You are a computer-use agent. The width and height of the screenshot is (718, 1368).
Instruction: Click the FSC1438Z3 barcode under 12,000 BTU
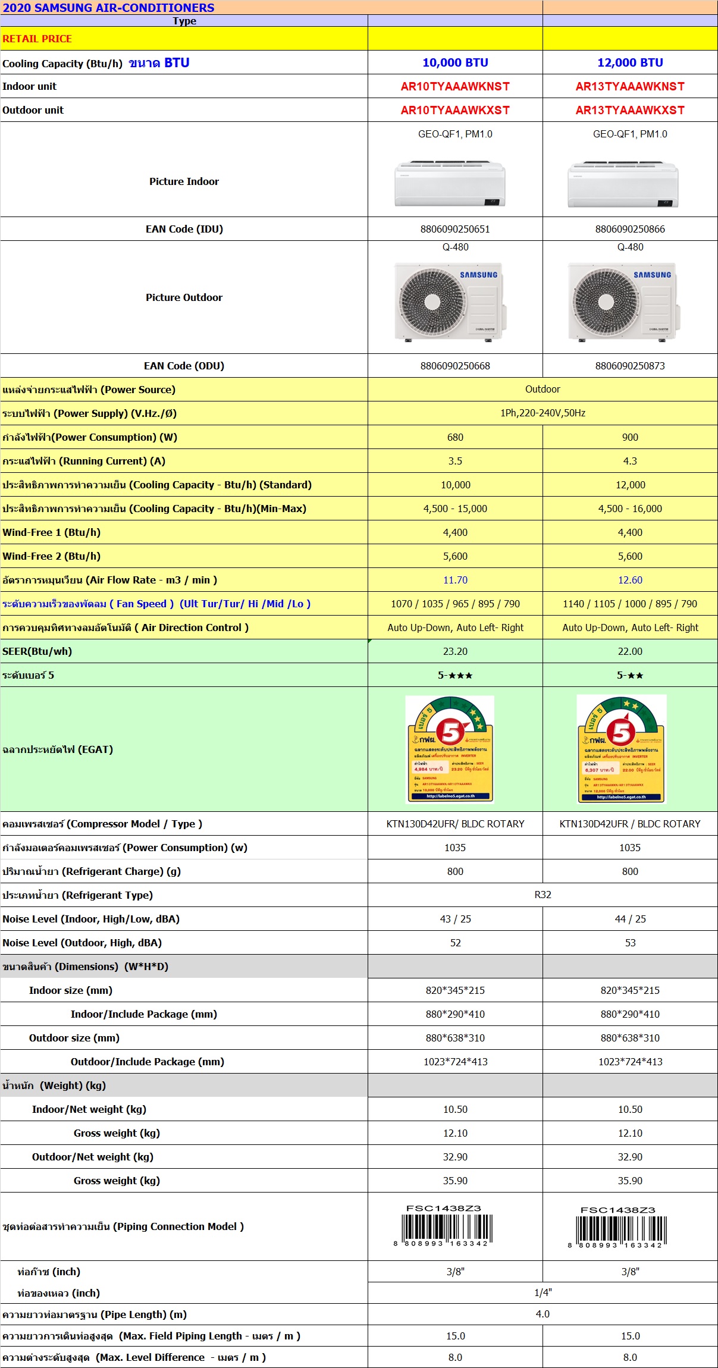pos(618,1226)
